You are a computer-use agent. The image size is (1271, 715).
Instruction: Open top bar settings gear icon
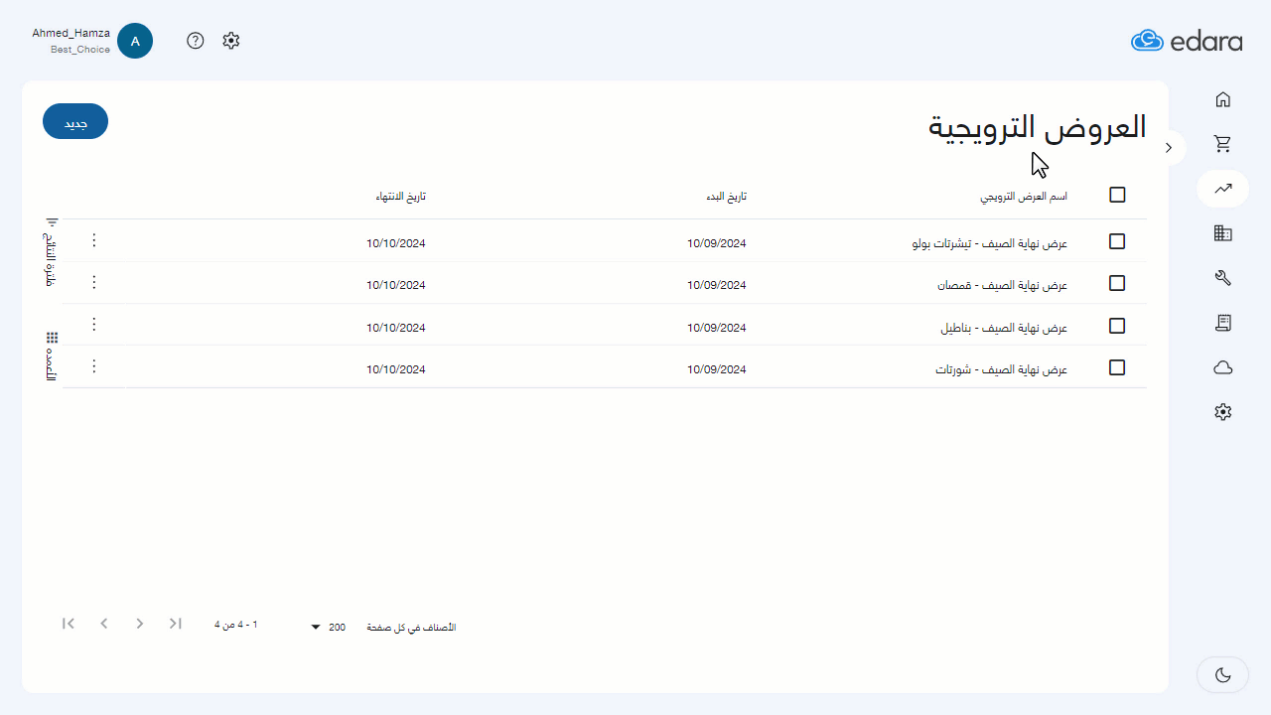point(231,41)
